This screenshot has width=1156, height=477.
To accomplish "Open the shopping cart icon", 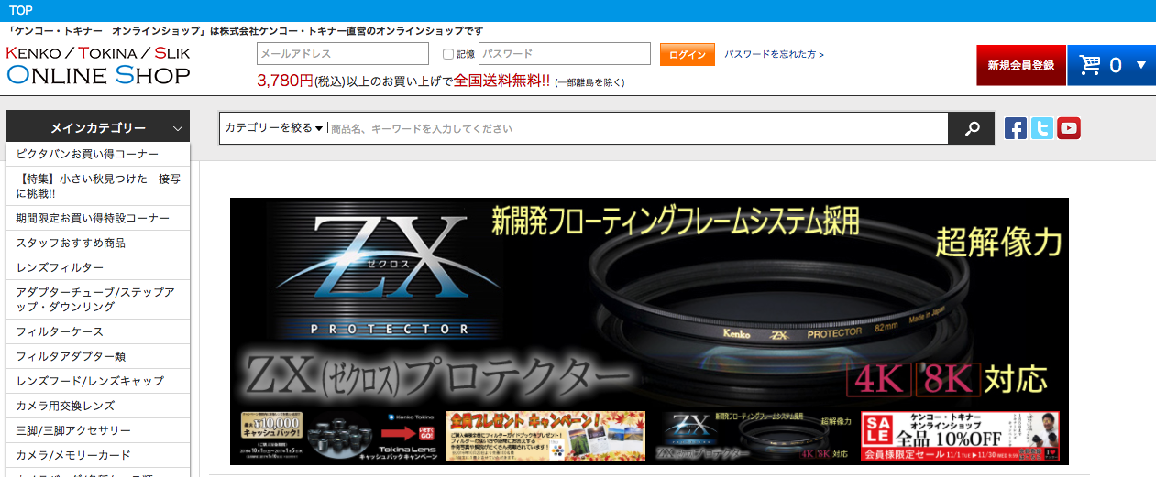I will click(1089, 65).
